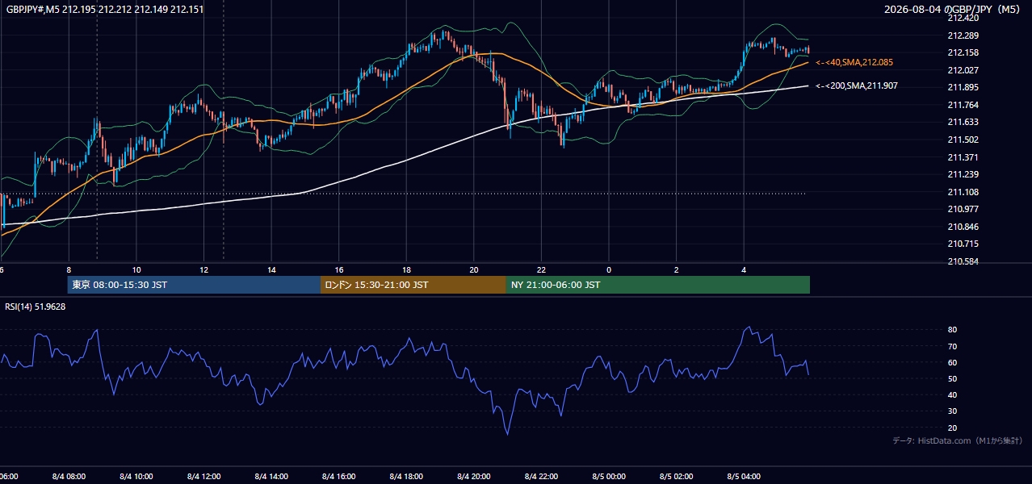The height and width of the screenshot is (484, 1032).
Task: Click price axis label 212.289
Action: pos(963,35)
